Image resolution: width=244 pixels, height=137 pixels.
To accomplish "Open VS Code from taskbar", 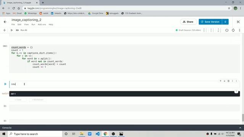I will (x=98, y=134).
